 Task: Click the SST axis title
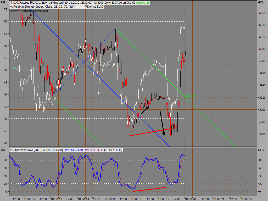coord(3,150)
